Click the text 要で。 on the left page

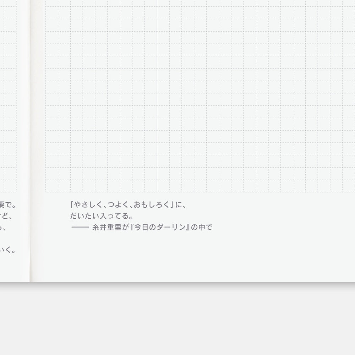pyautogui.click(x=8, y=205)
